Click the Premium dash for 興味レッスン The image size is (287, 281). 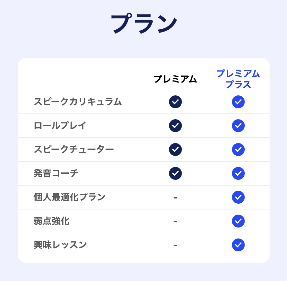tap(175, 245)
